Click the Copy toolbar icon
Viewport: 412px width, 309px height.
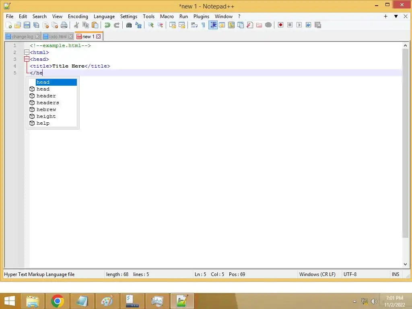86,25
